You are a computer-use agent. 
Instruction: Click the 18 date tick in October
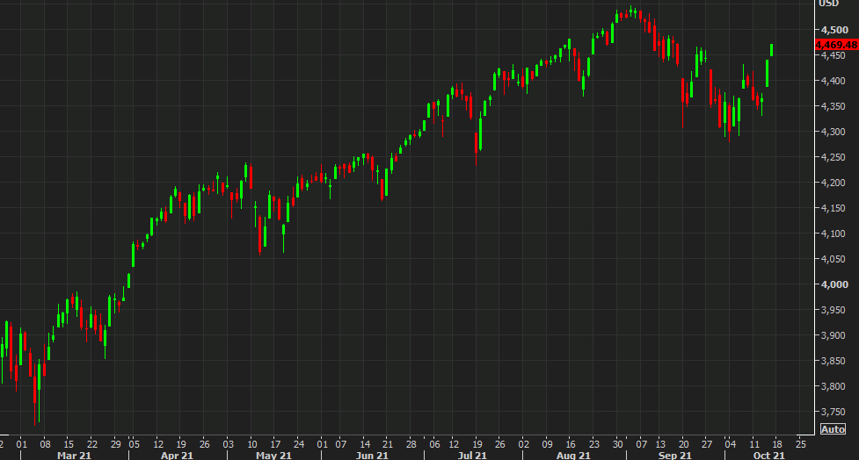[x=777, y=443]
